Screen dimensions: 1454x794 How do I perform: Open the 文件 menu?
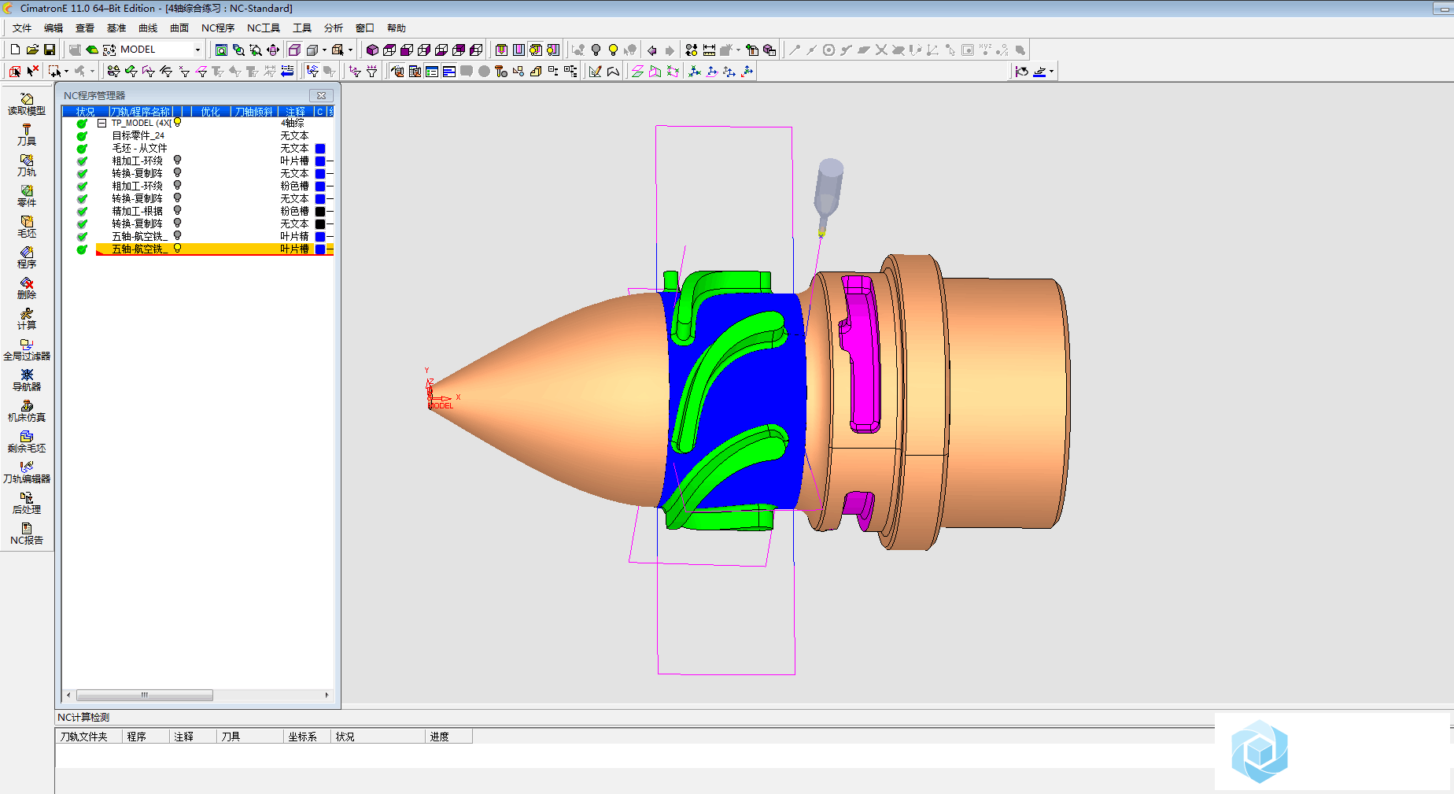coord(22,28)
